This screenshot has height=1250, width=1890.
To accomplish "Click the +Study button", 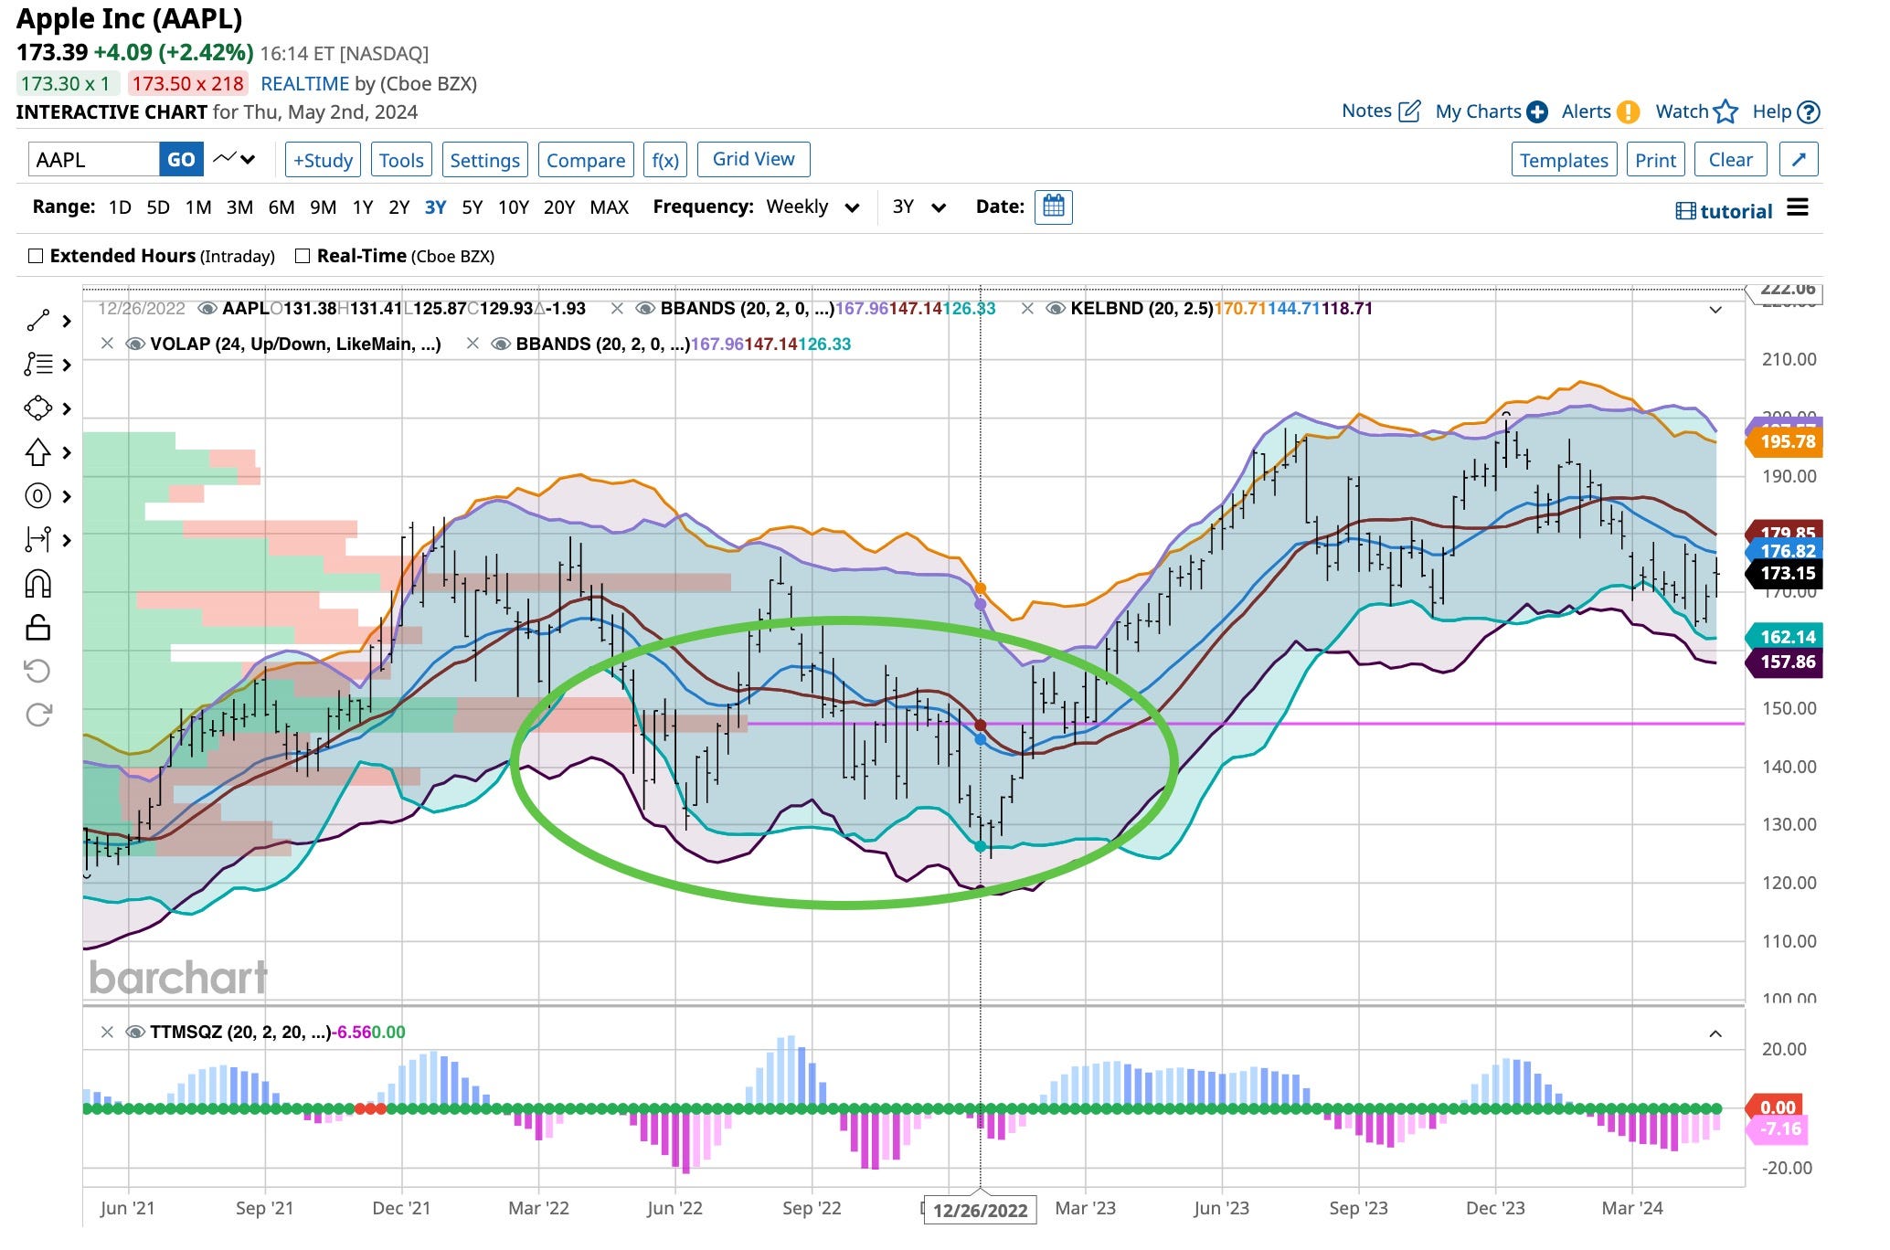I will point(323,160).
